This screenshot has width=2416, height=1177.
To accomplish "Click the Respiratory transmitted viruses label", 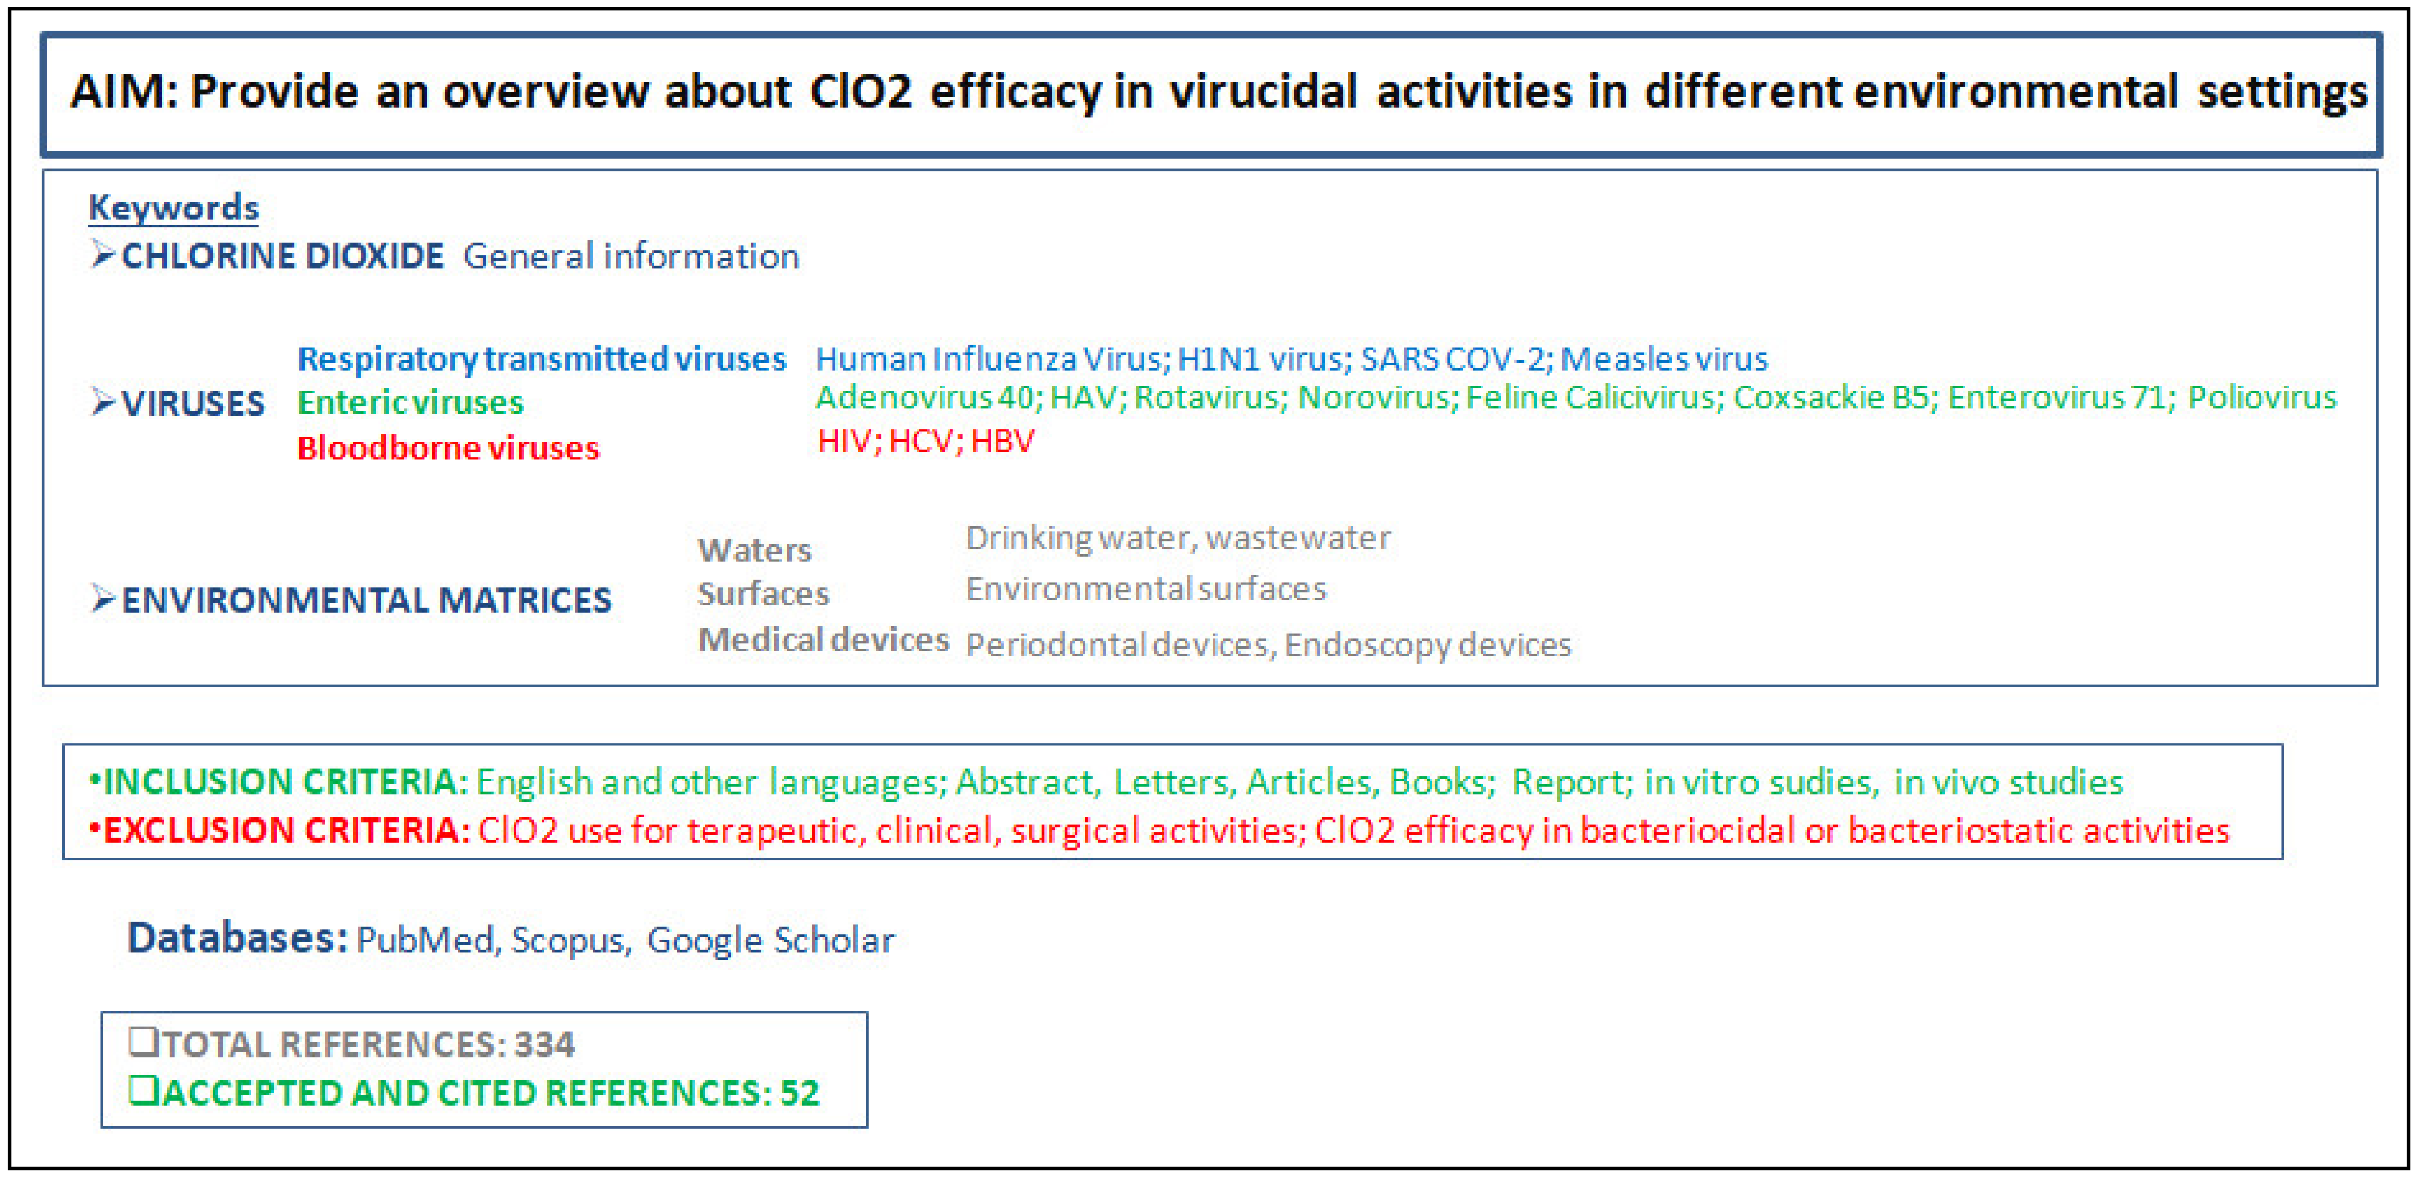I will tap(541, 358).
